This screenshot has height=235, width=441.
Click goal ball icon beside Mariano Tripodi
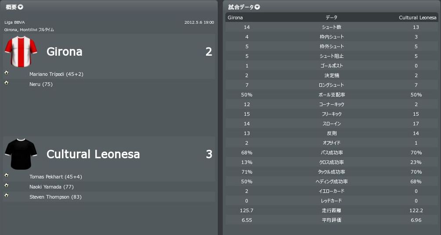point(7,73)
